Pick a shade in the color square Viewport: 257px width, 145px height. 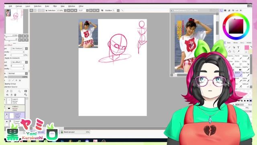(236, 26)
